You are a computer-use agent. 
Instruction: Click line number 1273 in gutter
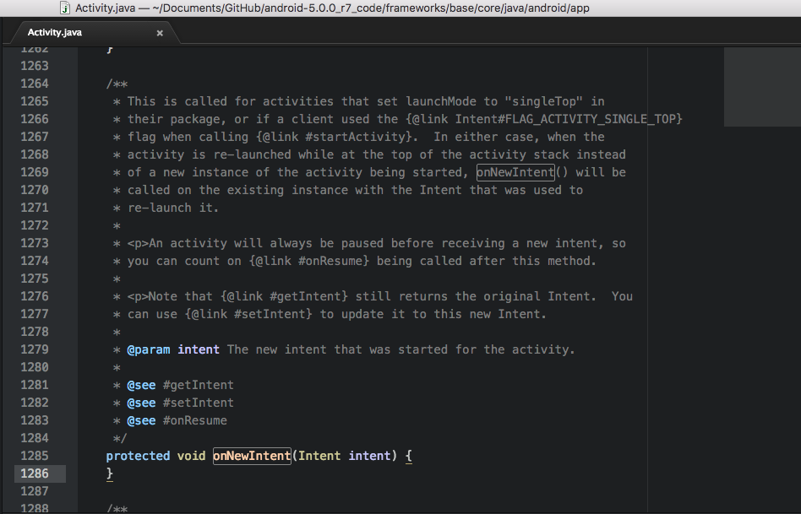[35, 243]
